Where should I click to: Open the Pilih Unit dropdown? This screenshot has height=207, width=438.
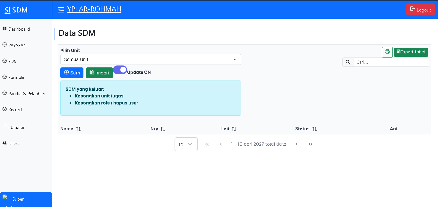click(x=150, y=59)
